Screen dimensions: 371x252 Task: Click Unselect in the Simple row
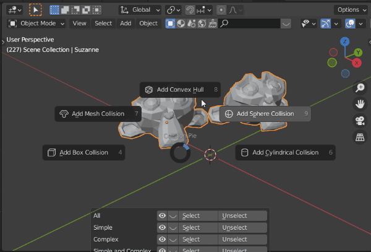(242, 228)
